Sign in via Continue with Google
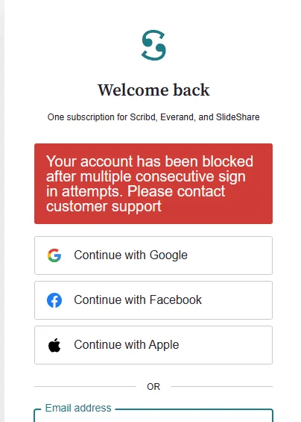 coord(153,255)
